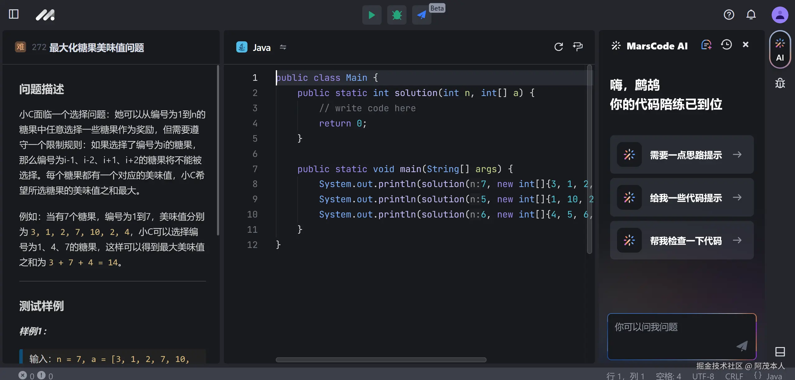
Task: Open the help question mark icon
Action: [x=729, y=15]
